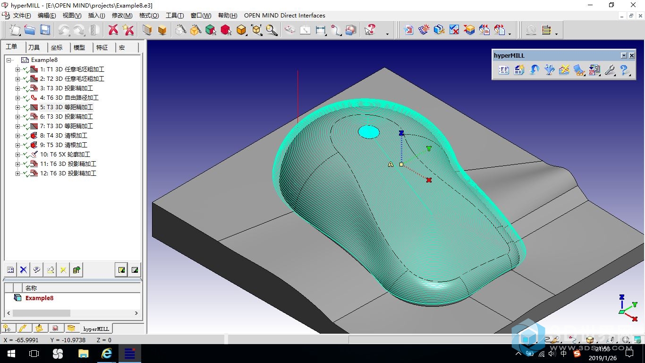Click the lower list horizontal scrollbar thumb
The height and width of the screenshot is (363, 645).
pos(42,313)
